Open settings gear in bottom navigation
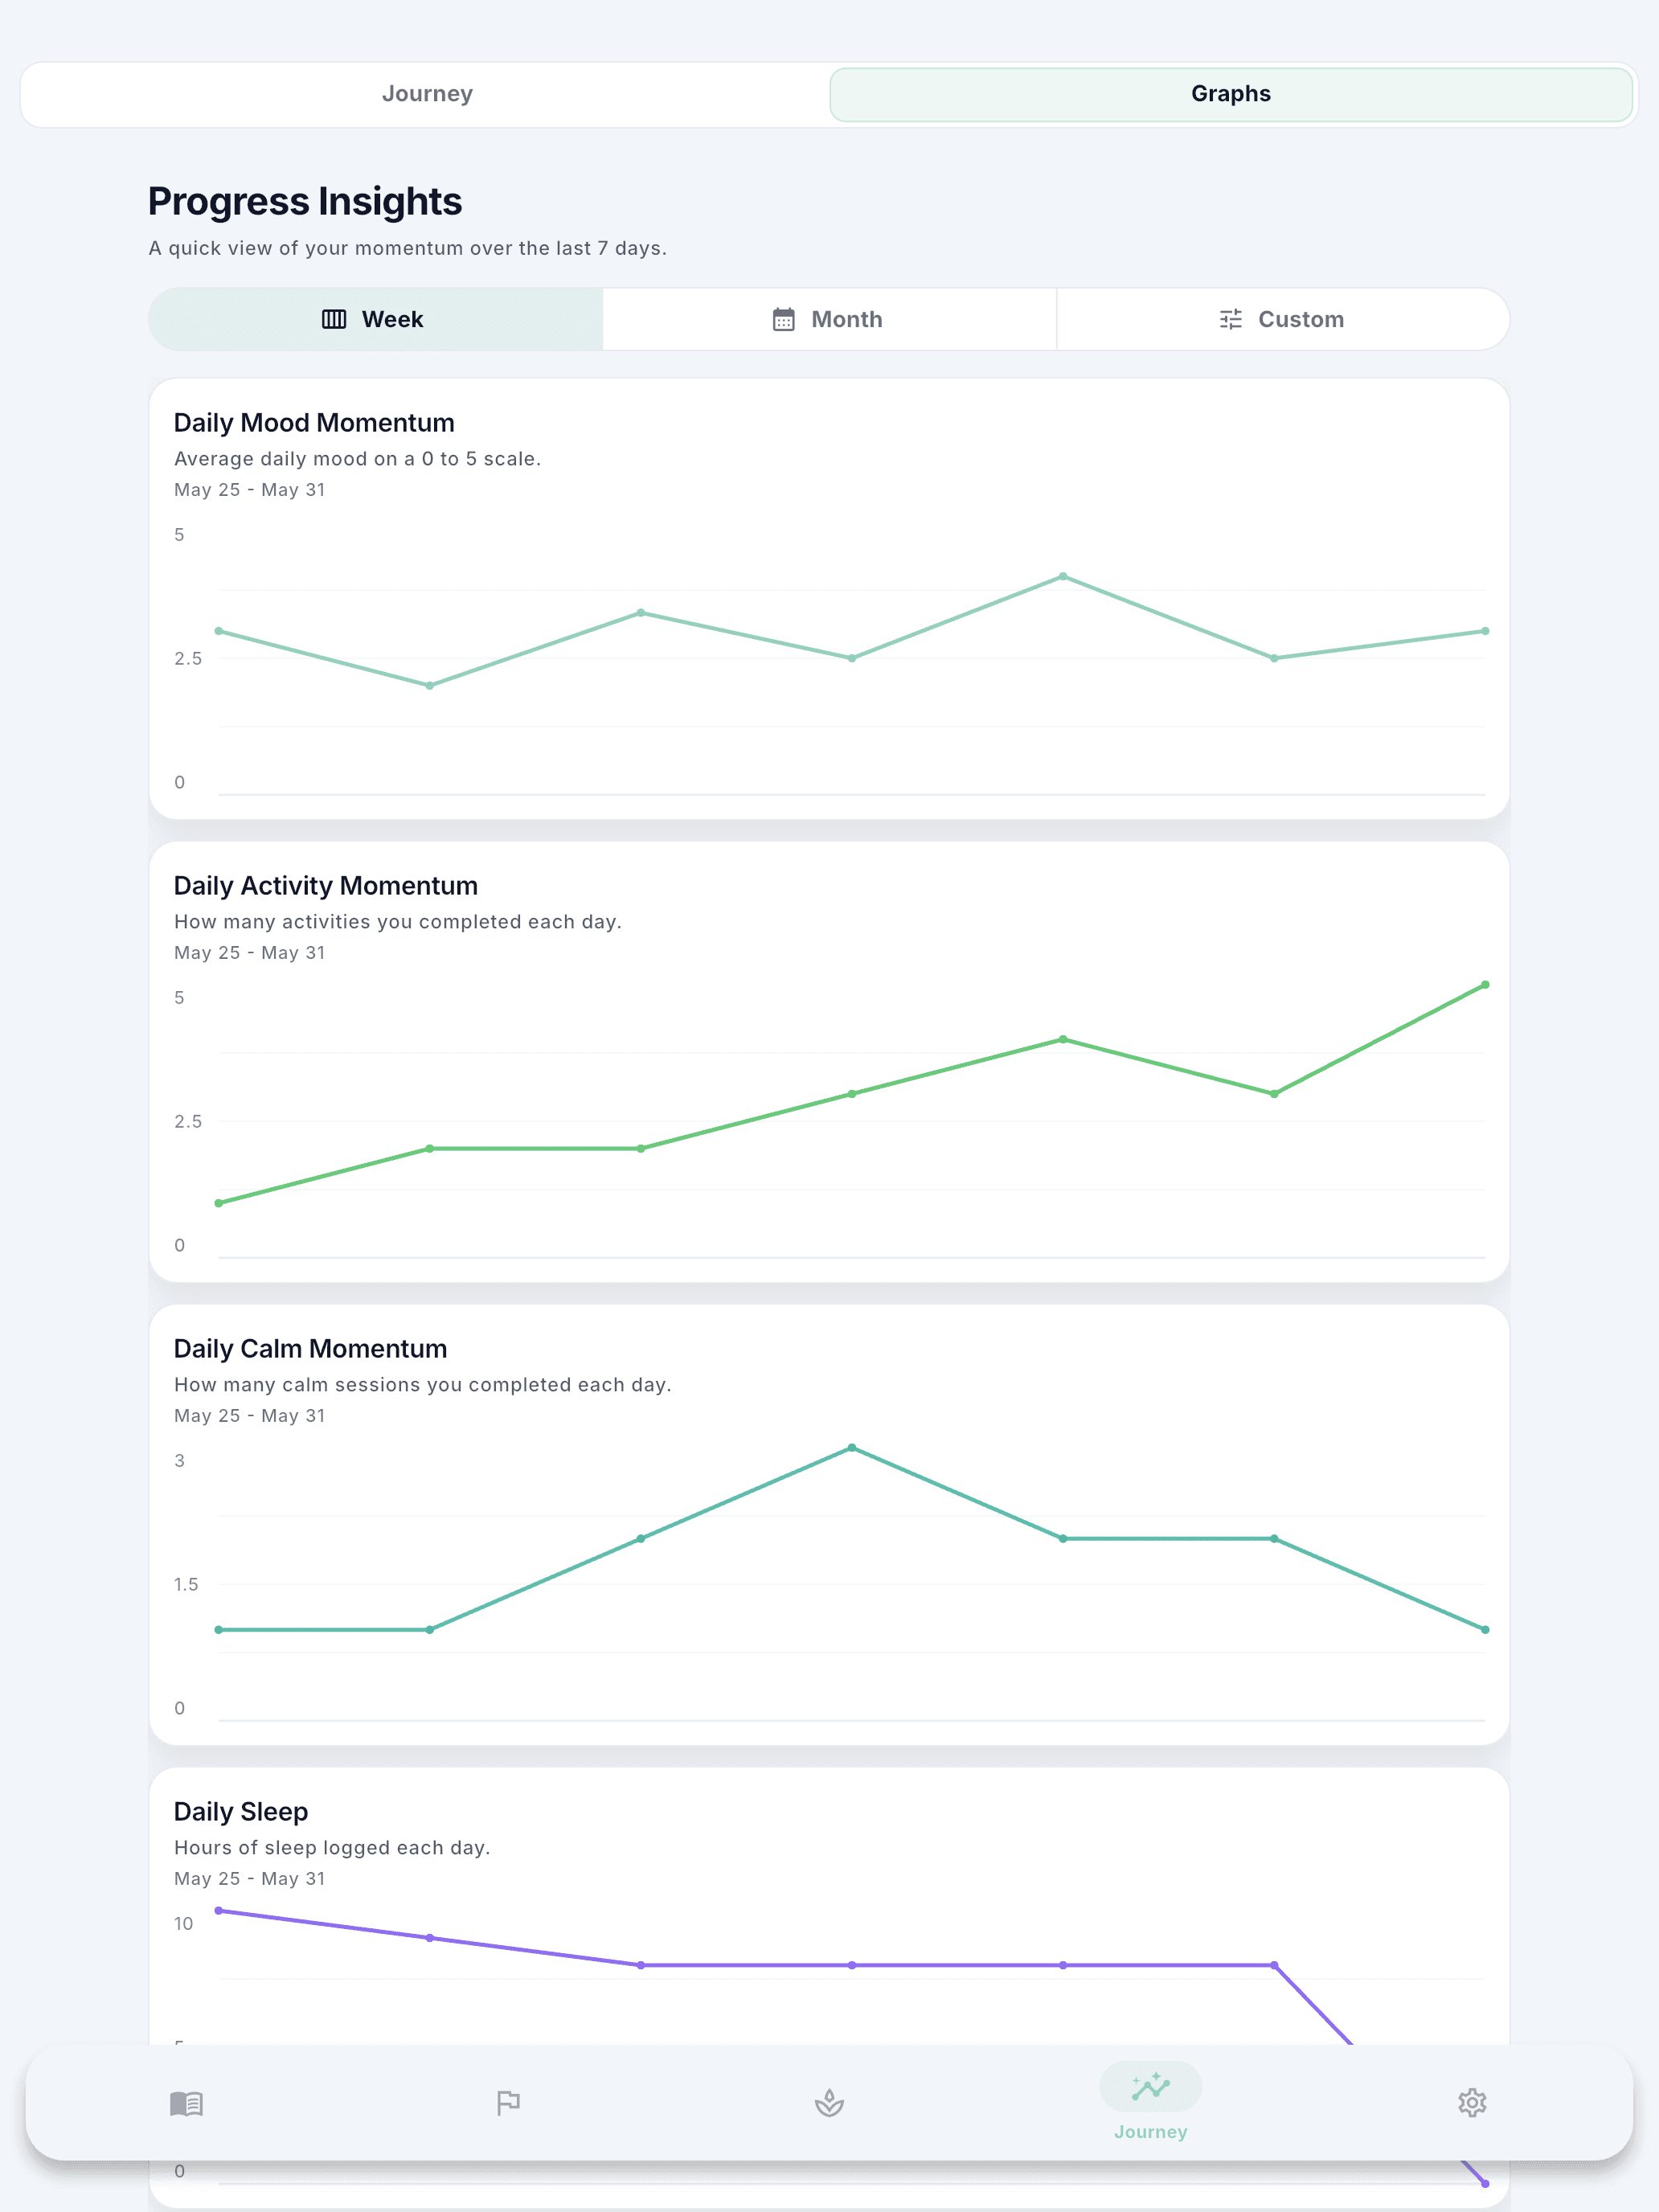The image size is (1659, 2212). [x=1471, y=2103]
